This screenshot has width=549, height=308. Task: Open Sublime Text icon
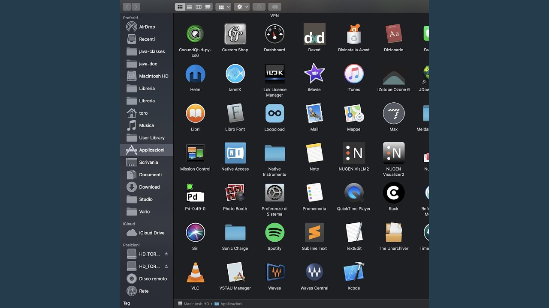coord(314,233)
